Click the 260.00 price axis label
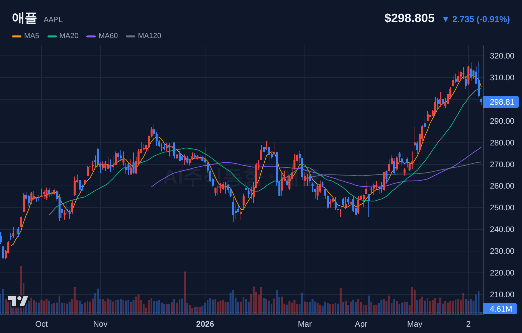 [502, 186]
